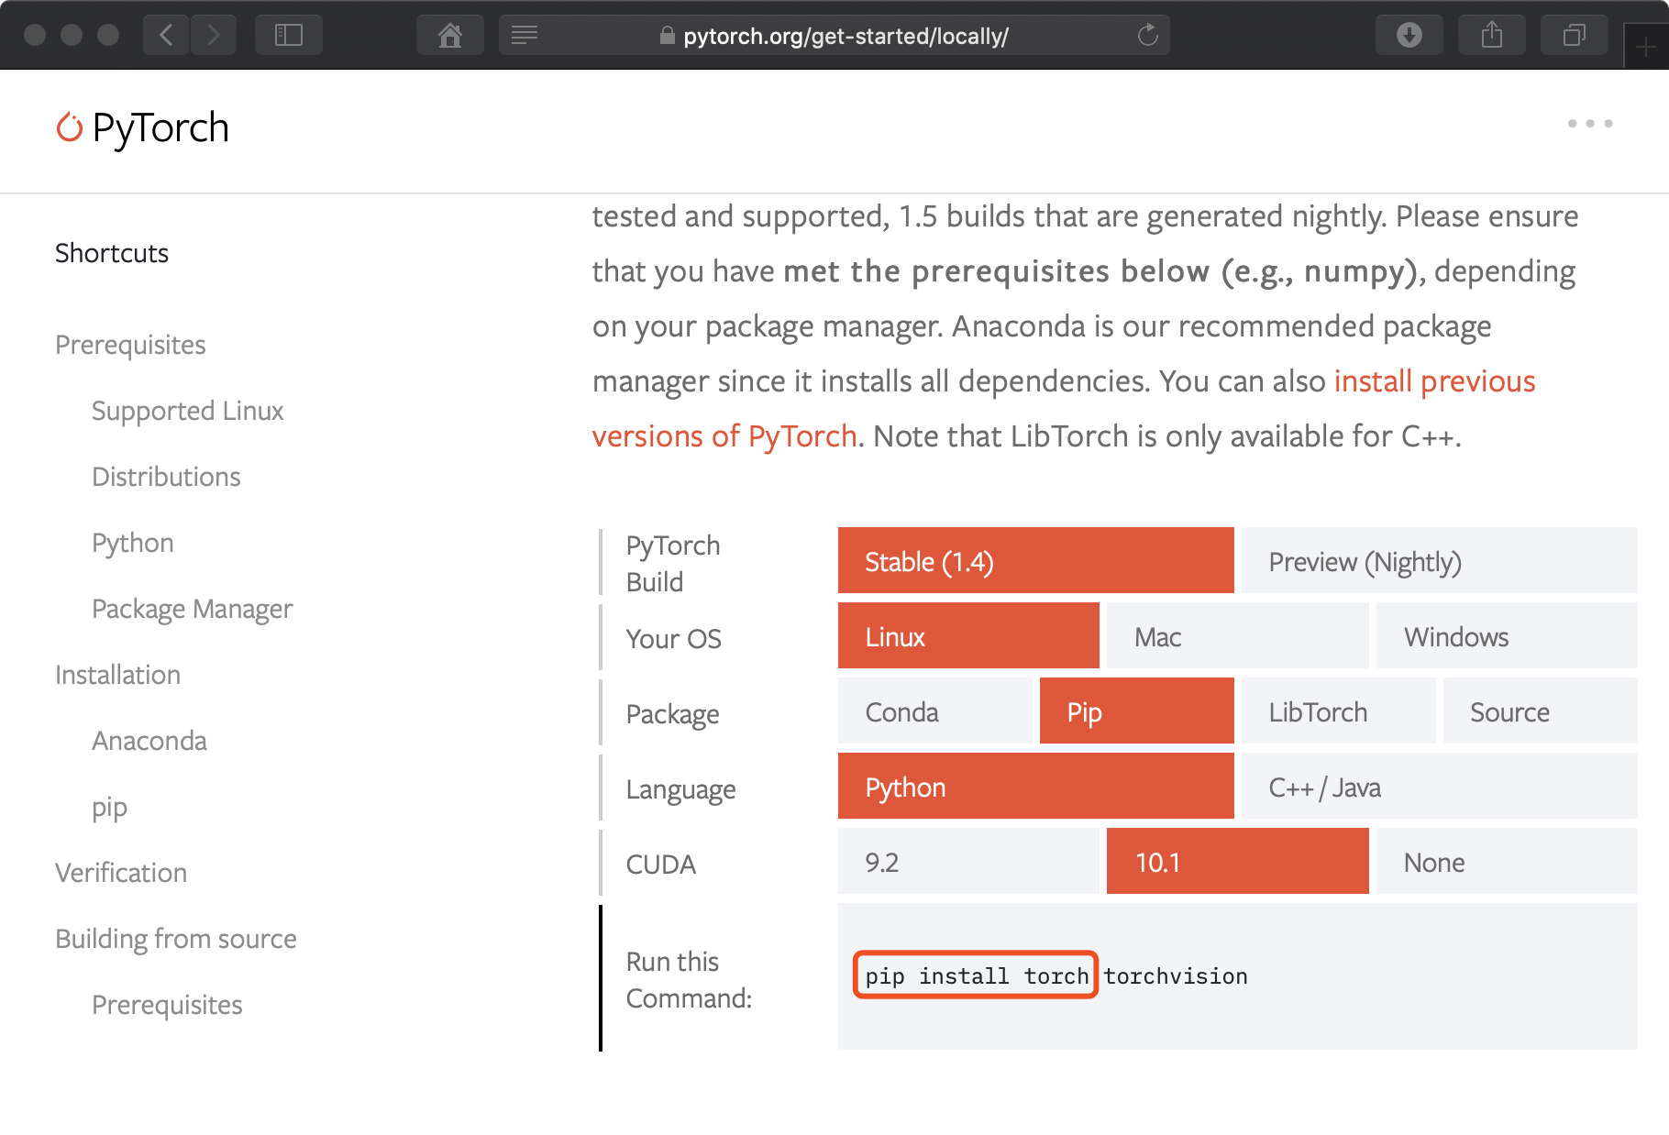Open the home page icon
Viewport: 1669px width, 1135px height.
pyautogui.click(x=449, y=36)
